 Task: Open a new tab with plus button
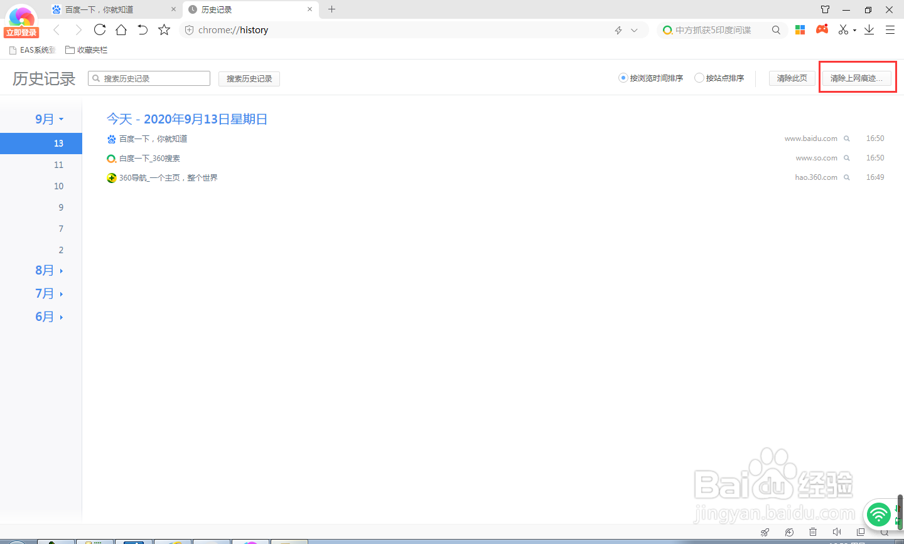(x=332, y=9)
